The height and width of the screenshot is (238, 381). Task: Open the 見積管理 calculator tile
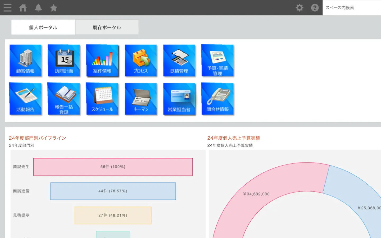[x=179, y=61]
